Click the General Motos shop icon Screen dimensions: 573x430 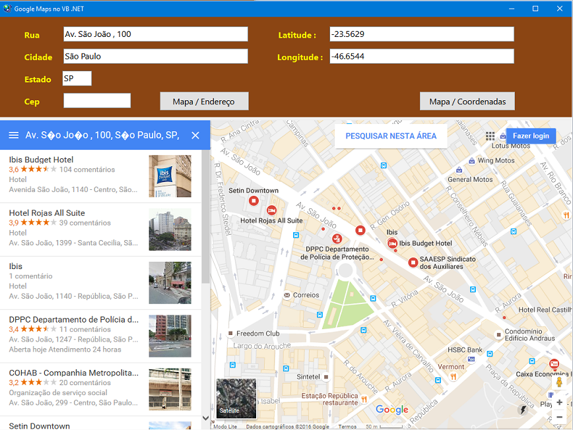459,169
